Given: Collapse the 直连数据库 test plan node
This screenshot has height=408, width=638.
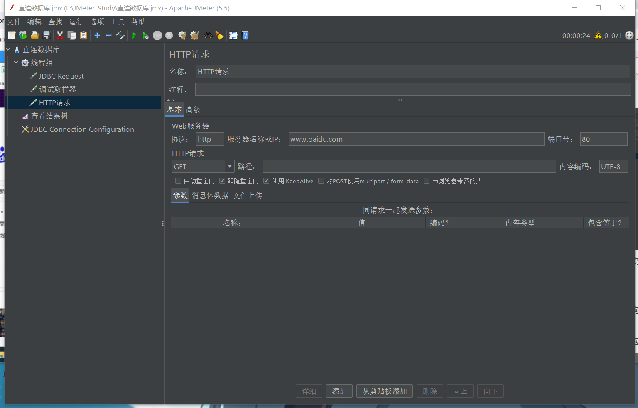Looking at the screenshot, I should [8, 49].
